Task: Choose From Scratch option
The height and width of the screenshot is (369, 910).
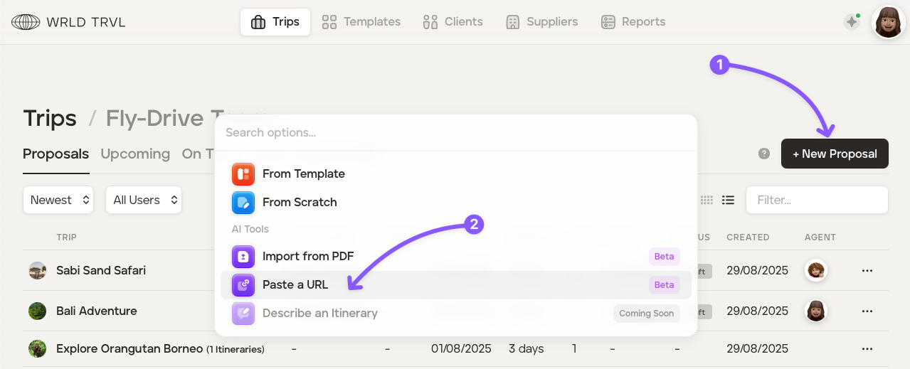Action: point(299,203)
